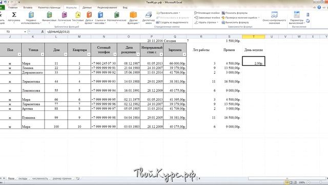Image resolution: width=328 pixels, height=185 pixels.
Task: Open the Recently Used functions library
Action: pos(31,17)
